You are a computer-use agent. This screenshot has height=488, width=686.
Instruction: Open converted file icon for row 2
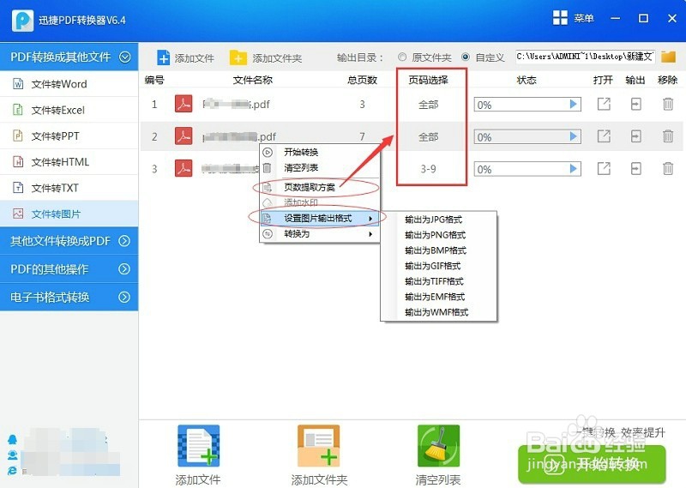(x=604, y=136)
